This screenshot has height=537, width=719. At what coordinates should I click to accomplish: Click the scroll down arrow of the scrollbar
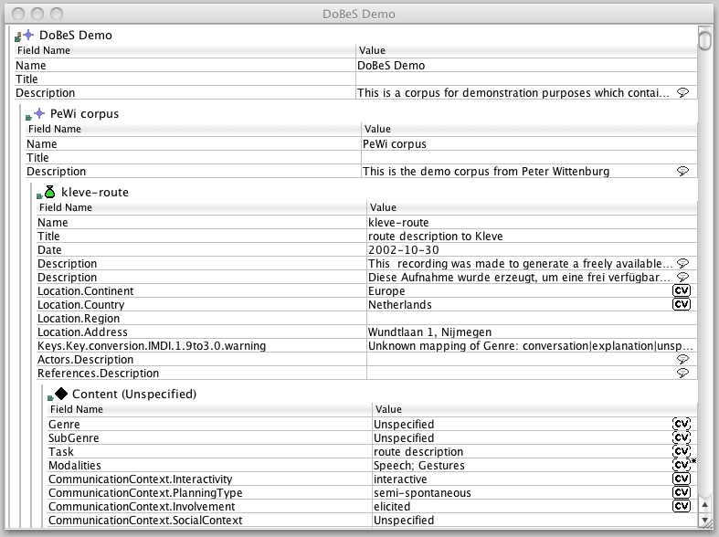click(704, 520)
